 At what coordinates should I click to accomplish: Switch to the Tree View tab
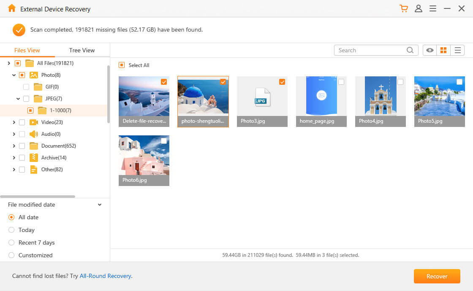82,50
